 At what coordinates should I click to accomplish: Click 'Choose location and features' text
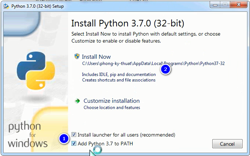(112, 108)
